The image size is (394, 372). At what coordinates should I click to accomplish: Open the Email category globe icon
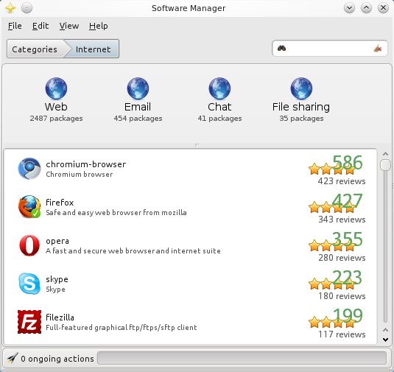(x=138, y=88)
